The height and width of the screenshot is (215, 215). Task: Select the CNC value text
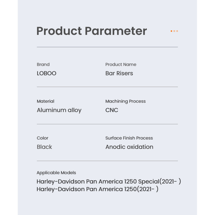tap(112, 110)
